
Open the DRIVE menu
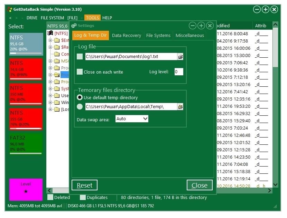click(x=32, y=18)
